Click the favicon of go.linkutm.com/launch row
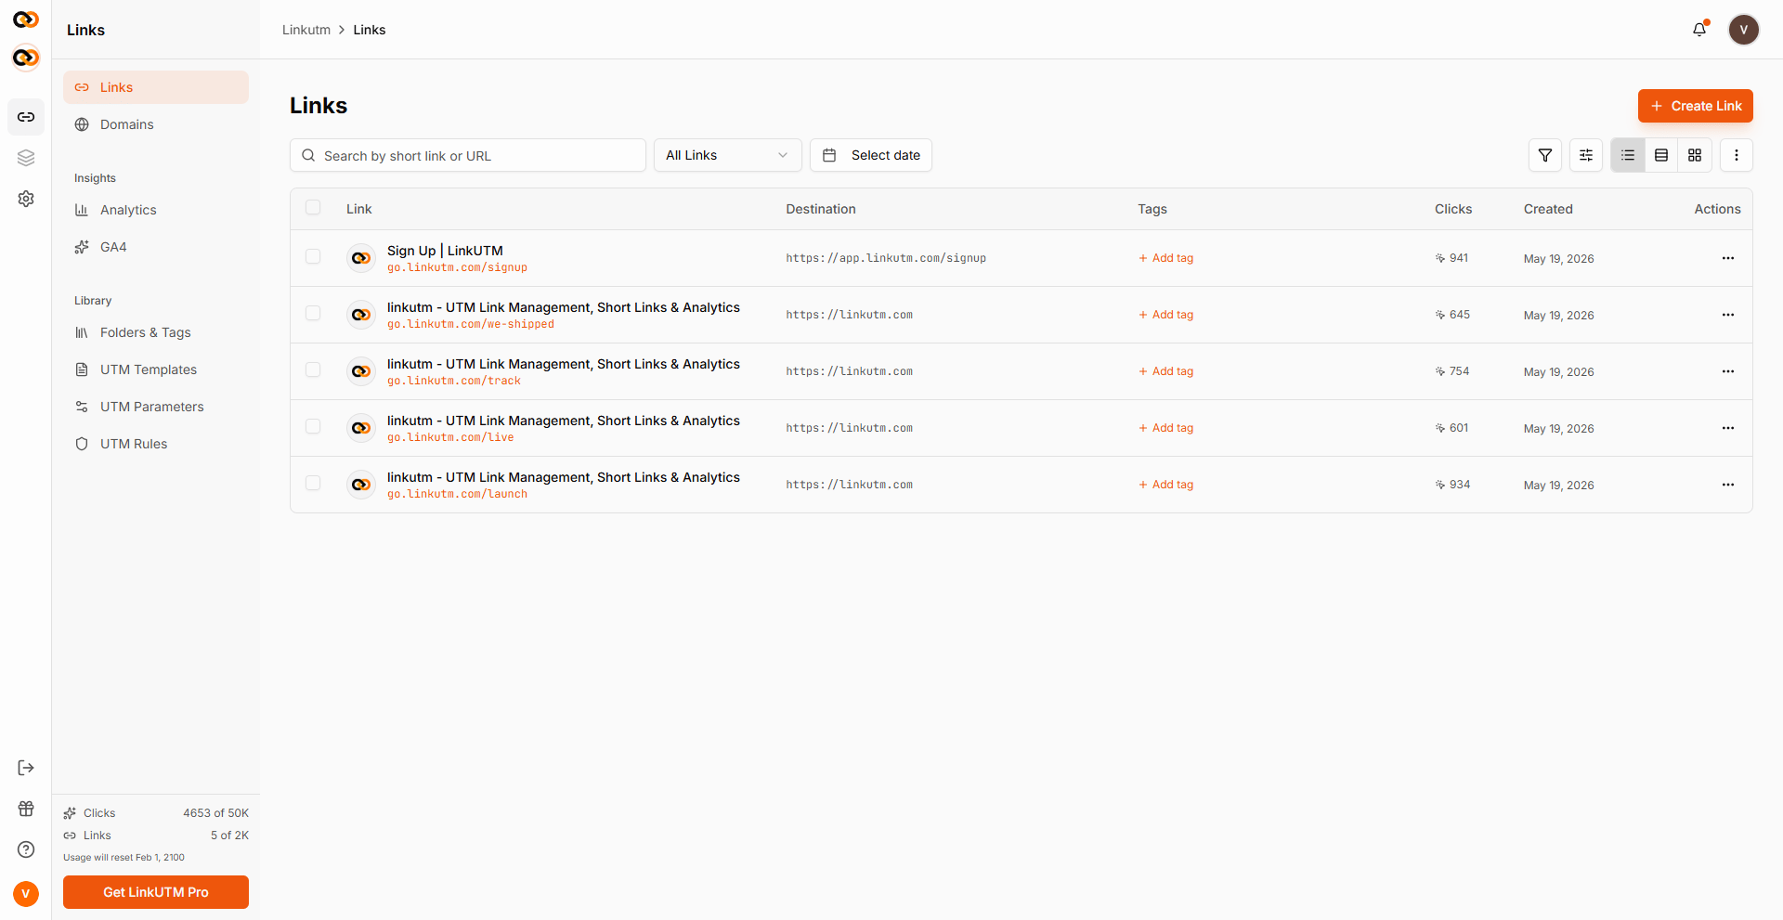The height and width of the screenshot is (920, 1783). [361, 485]
